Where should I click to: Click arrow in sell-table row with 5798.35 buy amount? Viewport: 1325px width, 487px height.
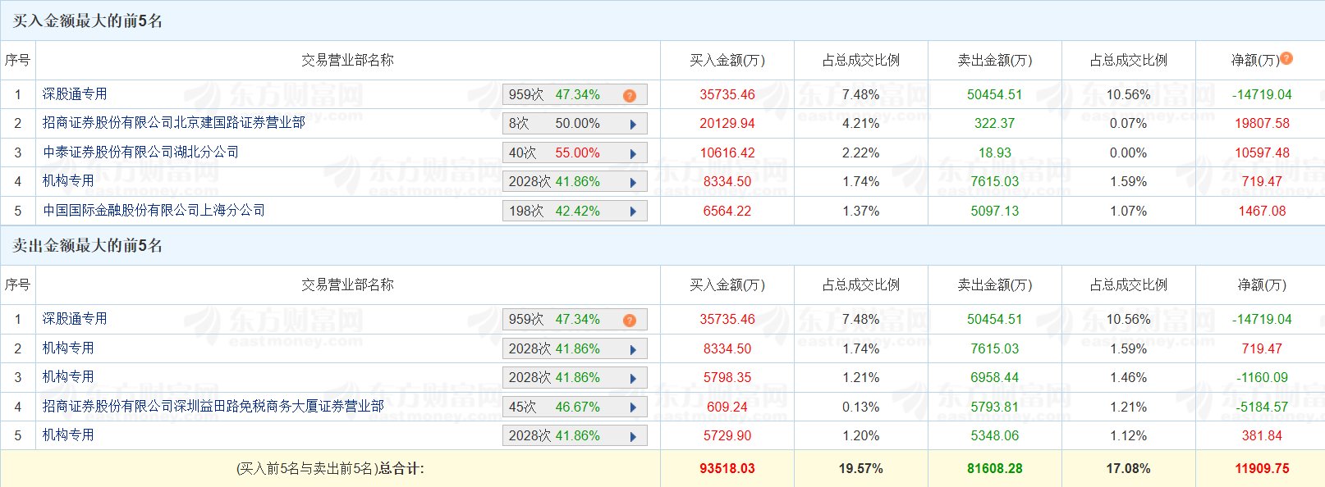633,378
